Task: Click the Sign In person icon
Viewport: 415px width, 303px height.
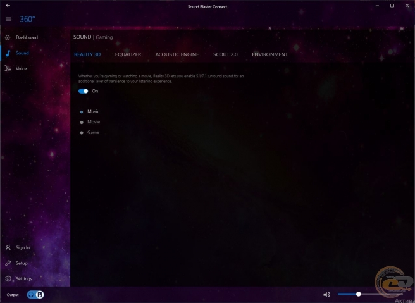Action: coord(8,247)
